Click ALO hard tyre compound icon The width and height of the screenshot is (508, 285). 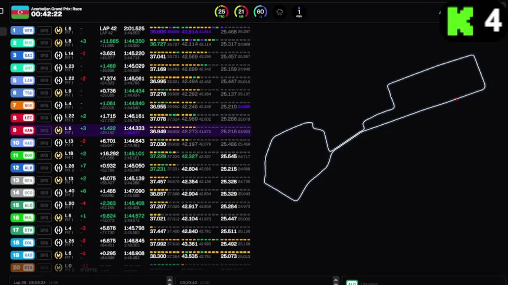(x=59, y=205)
